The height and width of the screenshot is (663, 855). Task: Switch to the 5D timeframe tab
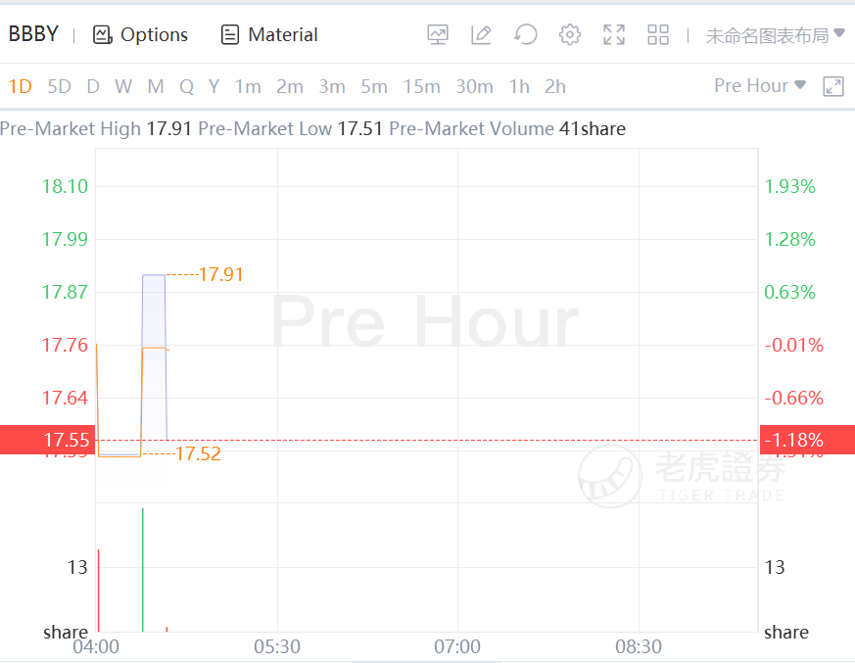click(x=60, y=86)
